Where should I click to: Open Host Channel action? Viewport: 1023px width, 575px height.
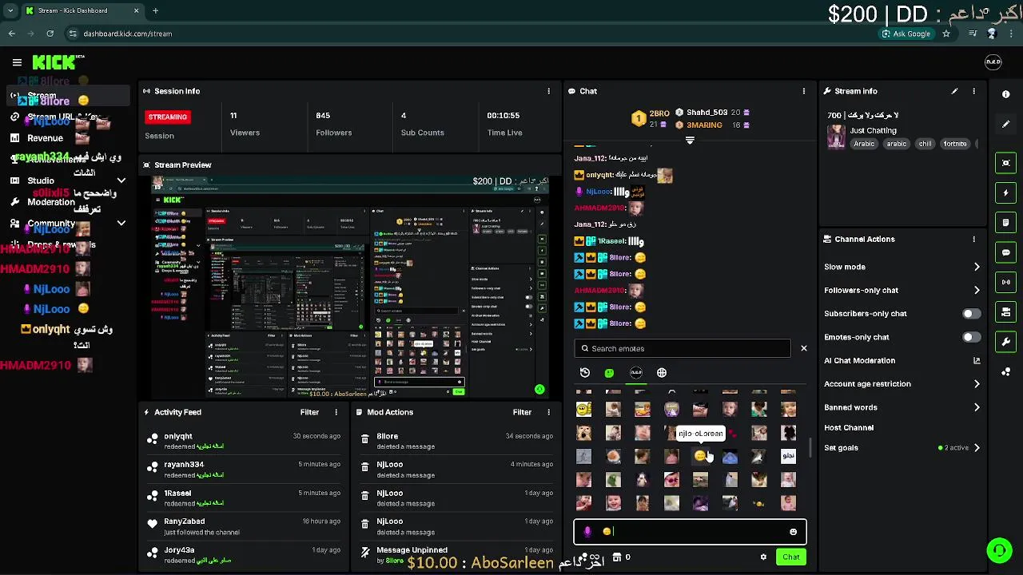pos(849,428)
